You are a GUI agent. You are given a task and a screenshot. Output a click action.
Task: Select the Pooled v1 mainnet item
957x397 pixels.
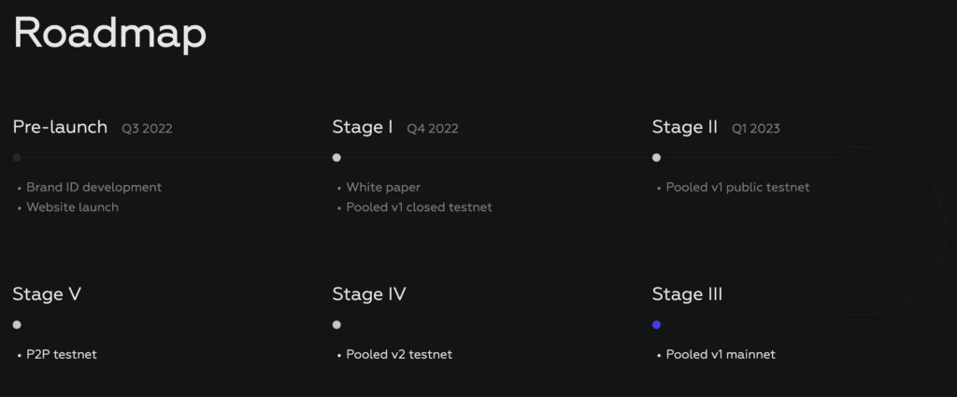[x=721, y=354]
